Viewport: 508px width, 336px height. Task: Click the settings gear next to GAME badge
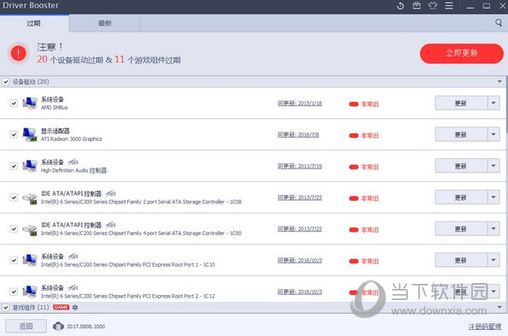click(75, 307)
